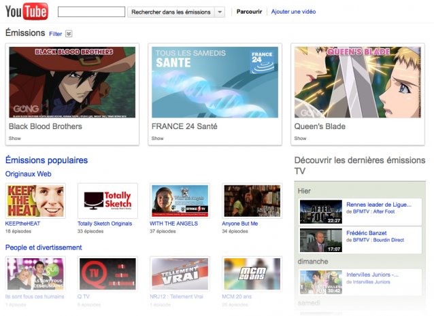Click the YouTube logo
The image size is (434, 316).
(x=27, y=12)
